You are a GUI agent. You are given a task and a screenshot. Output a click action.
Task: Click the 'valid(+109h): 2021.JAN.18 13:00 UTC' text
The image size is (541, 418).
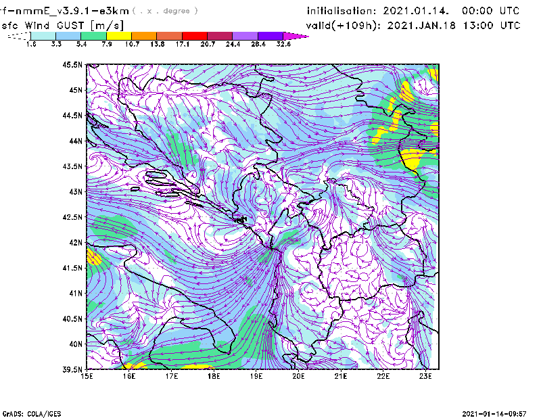pos(413,26)
